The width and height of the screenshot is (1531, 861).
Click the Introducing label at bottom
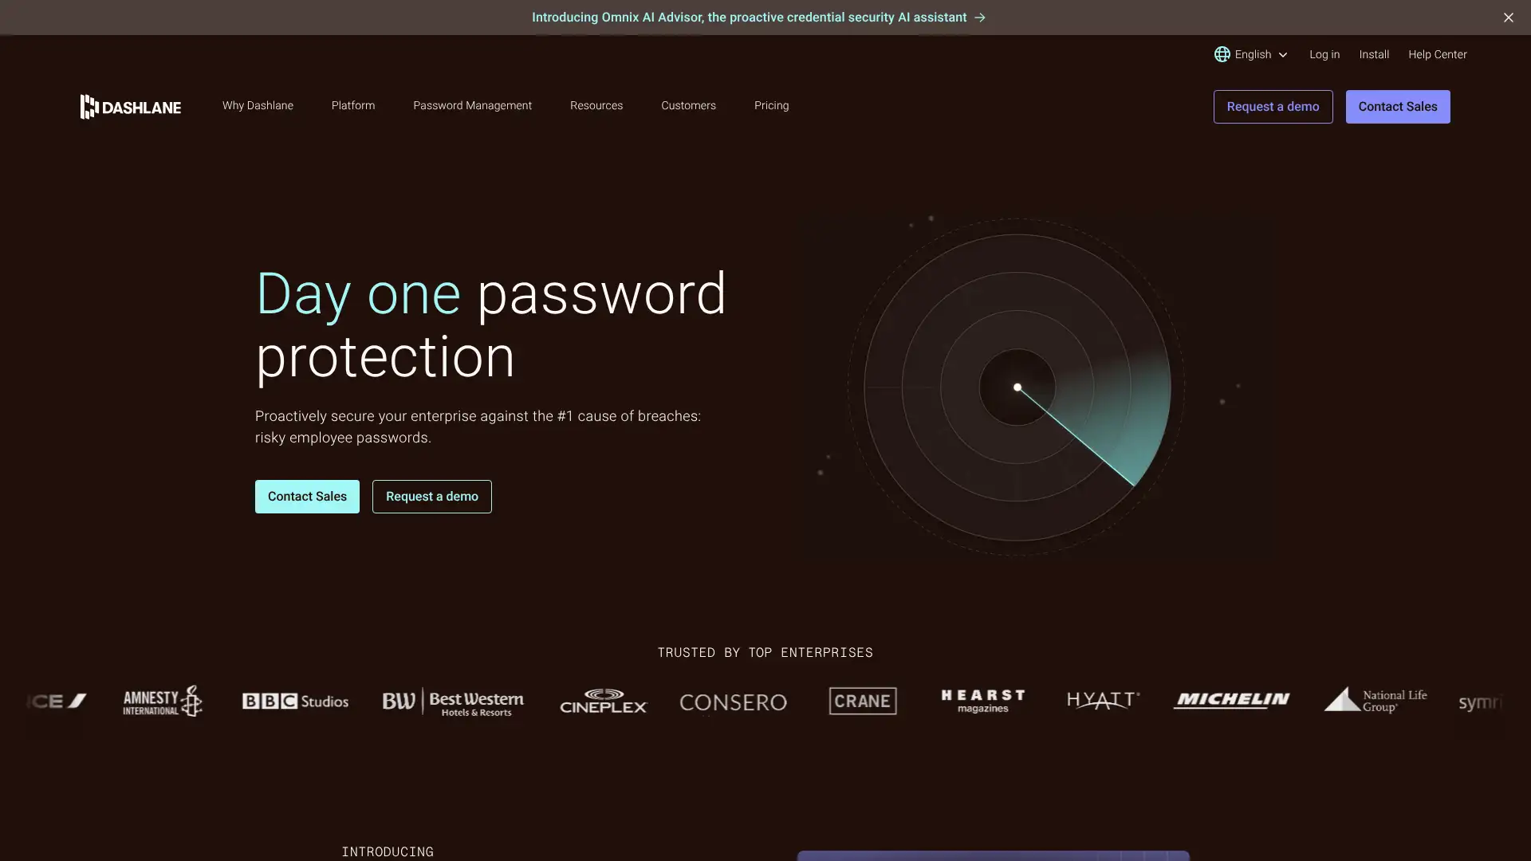[x=388, y=851]
